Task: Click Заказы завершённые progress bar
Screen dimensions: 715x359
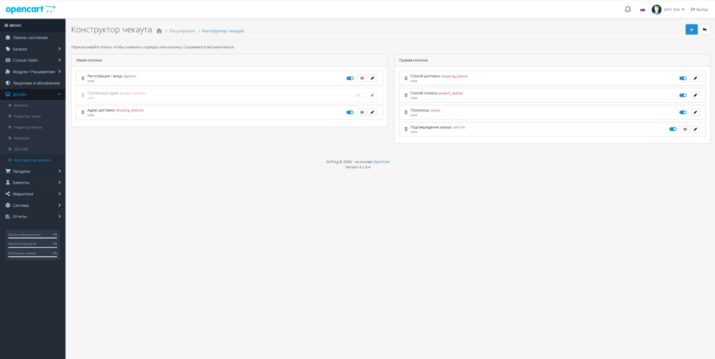Action: (x=32, y=237)
